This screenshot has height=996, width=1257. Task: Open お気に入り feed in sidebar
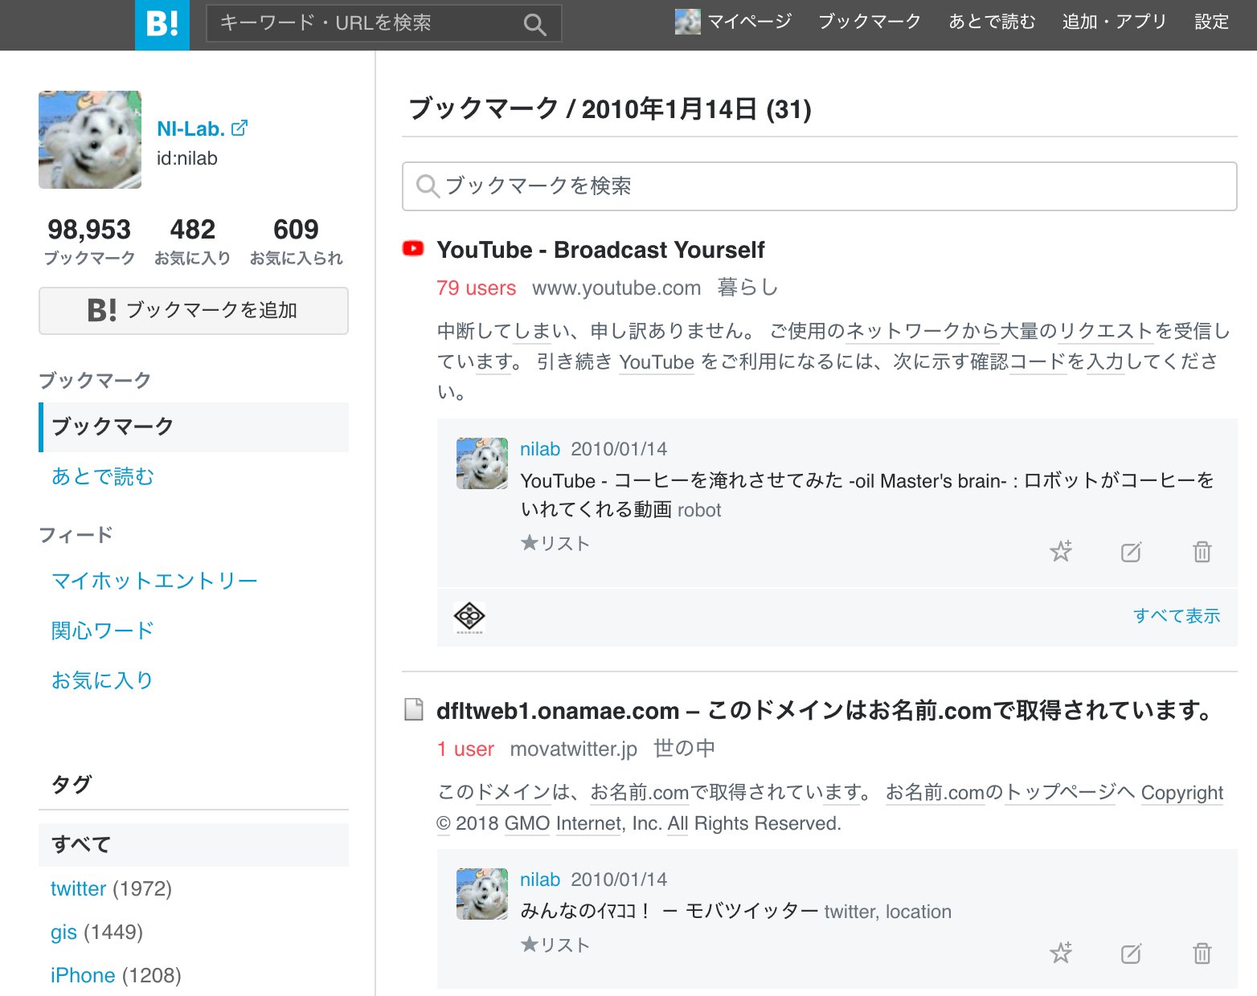(x=102, y=680)
